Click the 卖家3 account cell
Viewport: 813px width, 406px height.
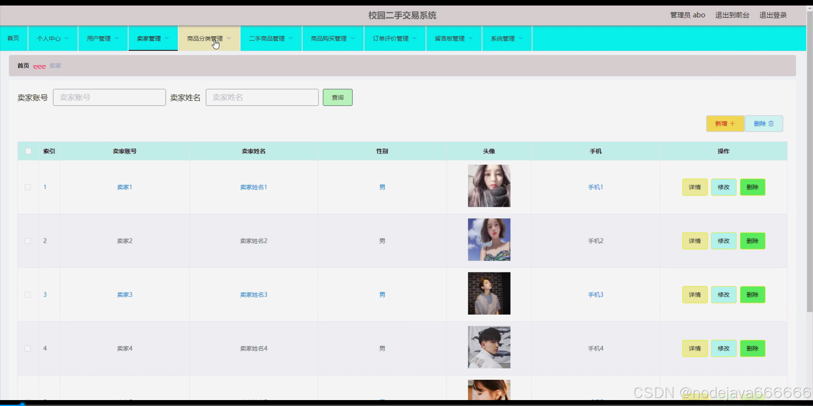tap(124, 294)
